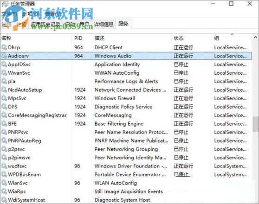This screenshot has height=204, width=259.
Task: Click the 已停止 status of WPDBusEnum
Action: click(181, 174)
